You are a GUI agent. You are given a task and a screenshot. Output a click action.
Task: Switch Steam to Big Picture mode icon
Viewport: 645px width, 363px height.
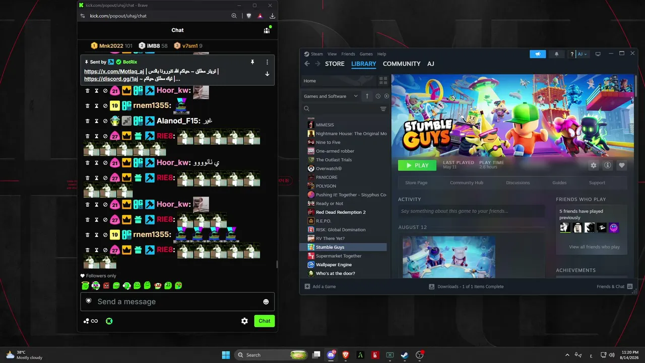coord(598,54)
